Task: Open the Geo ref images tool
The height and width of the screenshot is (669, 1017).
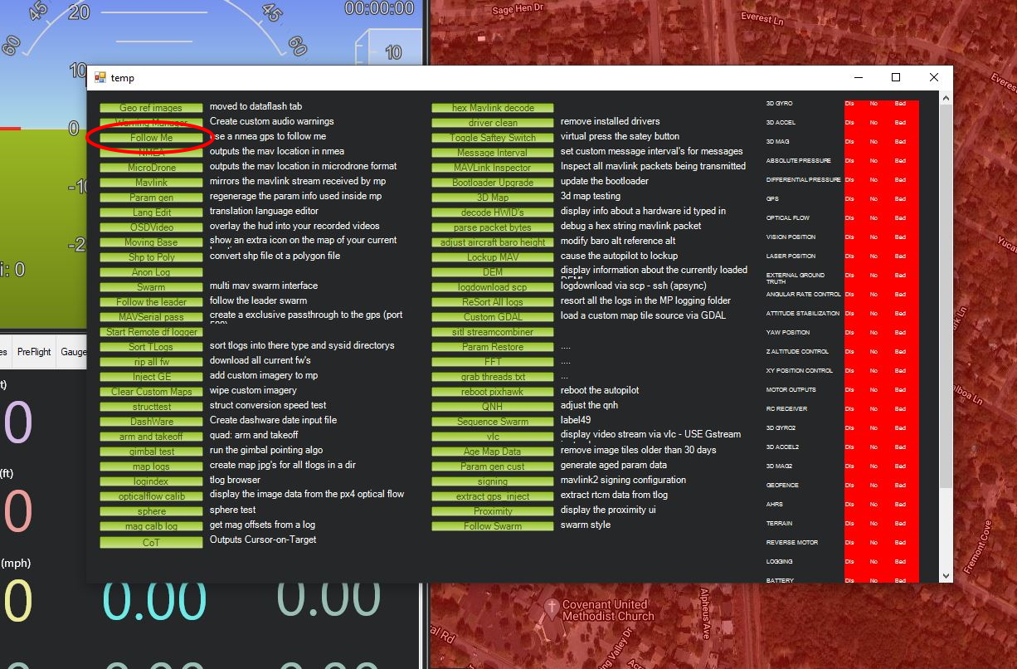Action: [151, 108]
